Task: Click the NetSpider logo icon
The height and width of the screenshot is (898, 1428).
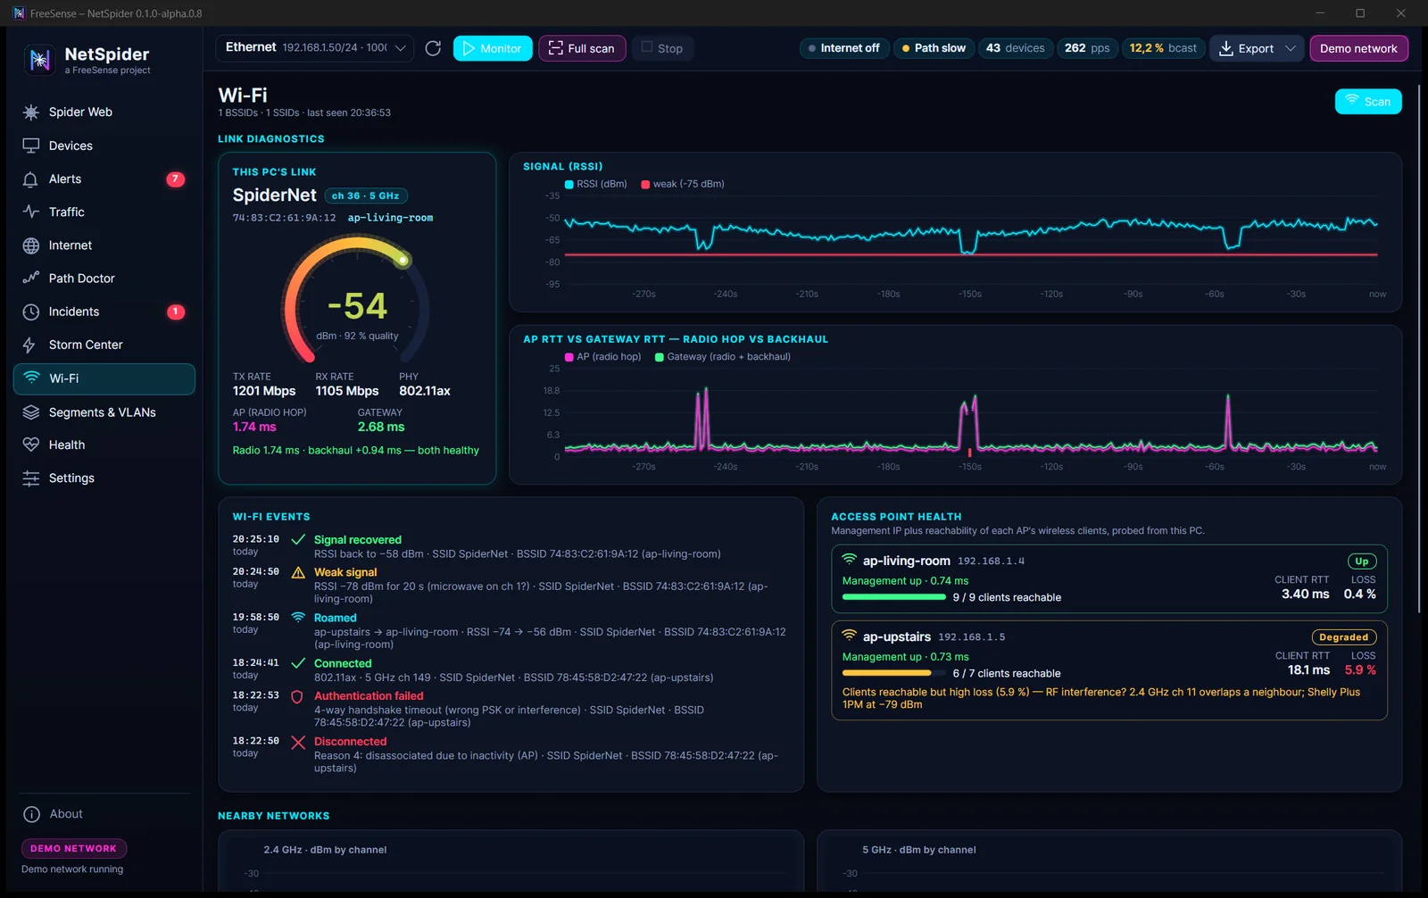Action: tap(39, 60)
